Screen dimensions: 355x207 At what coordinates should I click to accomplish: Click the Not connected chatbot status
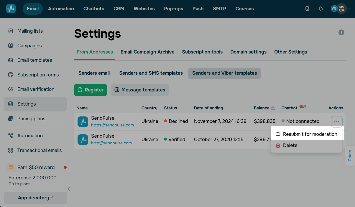pos(303,121)
